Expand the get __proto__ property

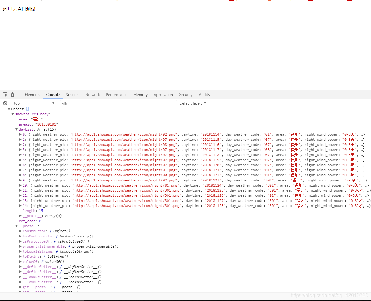20,287
